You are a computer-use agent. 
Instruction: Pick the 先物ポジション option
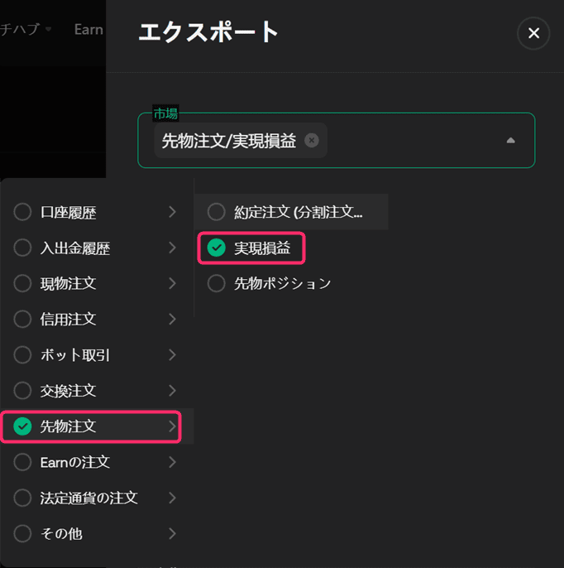[x=282, y=283]
